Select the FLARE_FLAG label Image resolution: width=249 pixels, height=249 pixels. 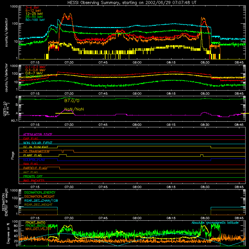pos(32,155)
